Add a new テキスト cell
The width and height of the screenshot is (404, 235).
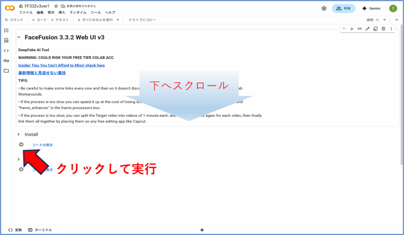tap(60, 20)
